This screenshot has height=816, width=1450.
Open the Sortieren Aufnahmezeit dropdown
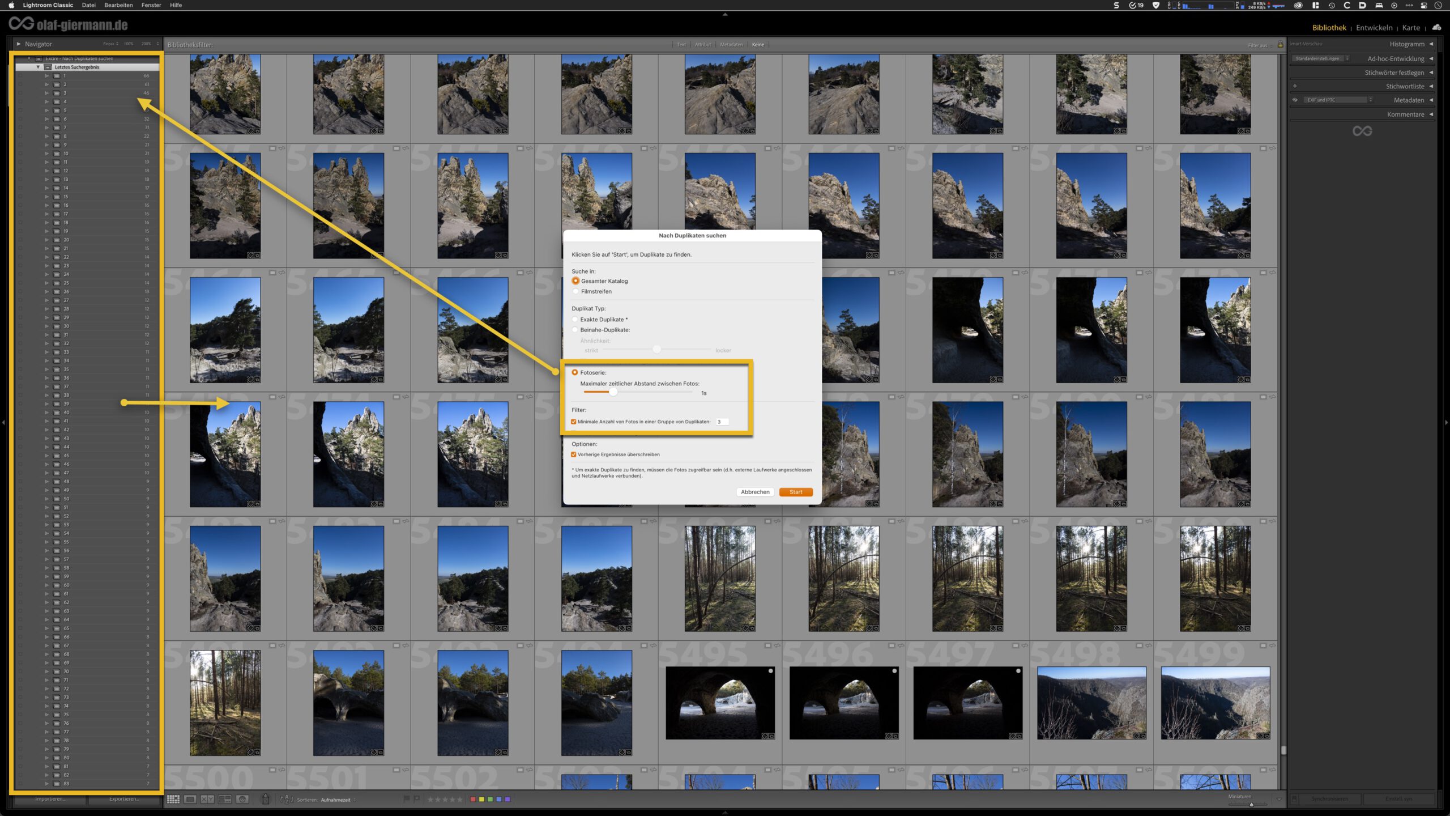pyautogui.click(x=336, y=800)
